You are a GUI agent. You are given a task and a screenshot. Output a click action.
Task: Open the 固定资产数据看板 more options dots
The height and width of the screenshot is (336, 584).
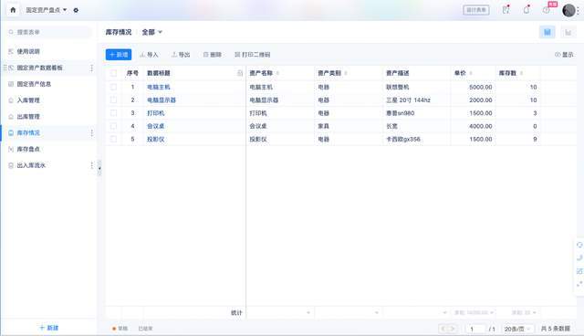point(91,68)
